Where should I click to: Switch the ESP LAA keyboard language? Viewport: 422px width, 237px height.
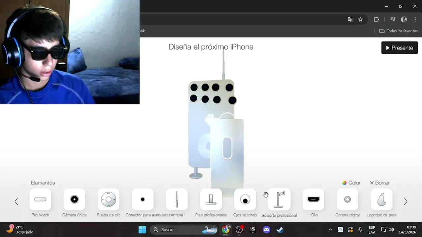(372, 229)
